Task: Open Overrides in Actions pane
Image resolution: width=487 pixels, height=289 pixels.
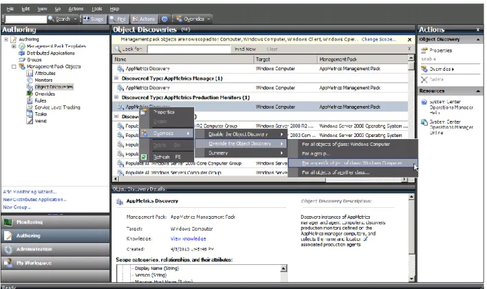Action: point(442,69)
